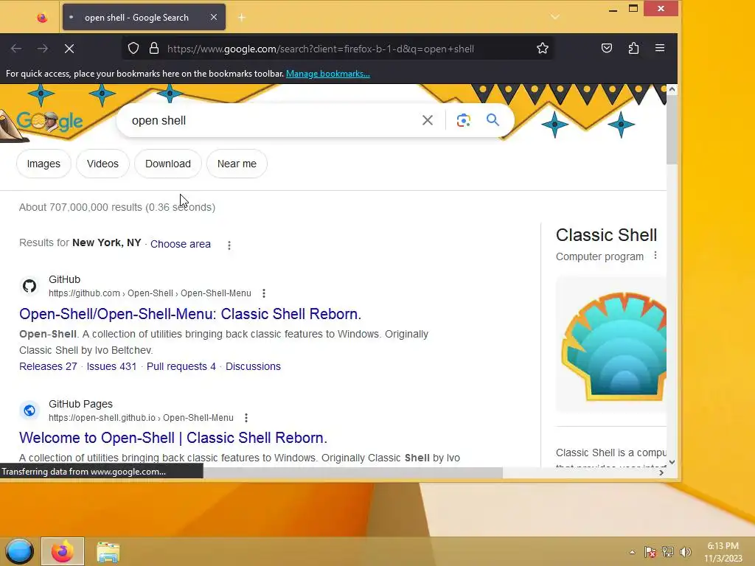Click the horizontal scrollbar thumb
Image resolution: width=755 pixels, height=566 pixels.
coord(353,472)
